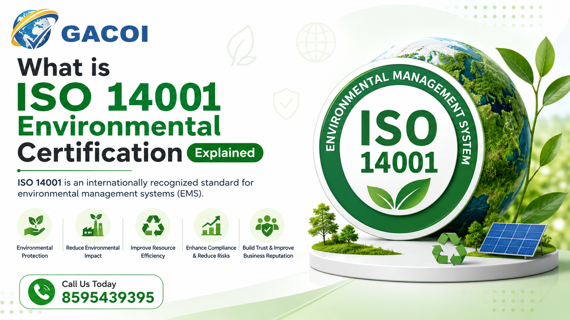Click the Improve Resource Efficiency recycle icon
Viewport: 570px width, 320px height.
pyautogui.click(x=153, y=225)
